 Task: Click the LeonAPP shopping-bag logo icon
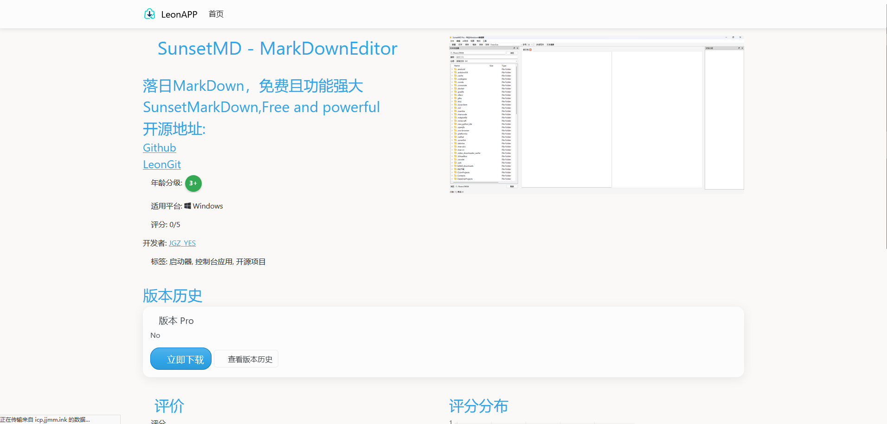tap(149, 14)
